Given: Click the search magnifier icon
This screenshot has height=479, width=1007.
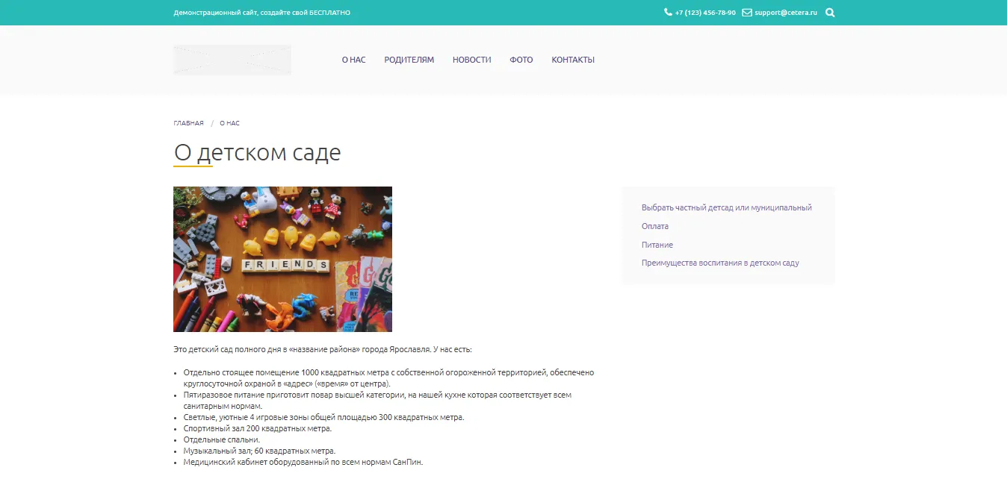Looking at the screenshot, I should pyautogui.click(x=830, y=13).
